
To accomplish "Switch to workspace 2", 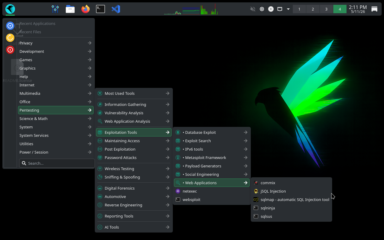I will click(313, 9).
